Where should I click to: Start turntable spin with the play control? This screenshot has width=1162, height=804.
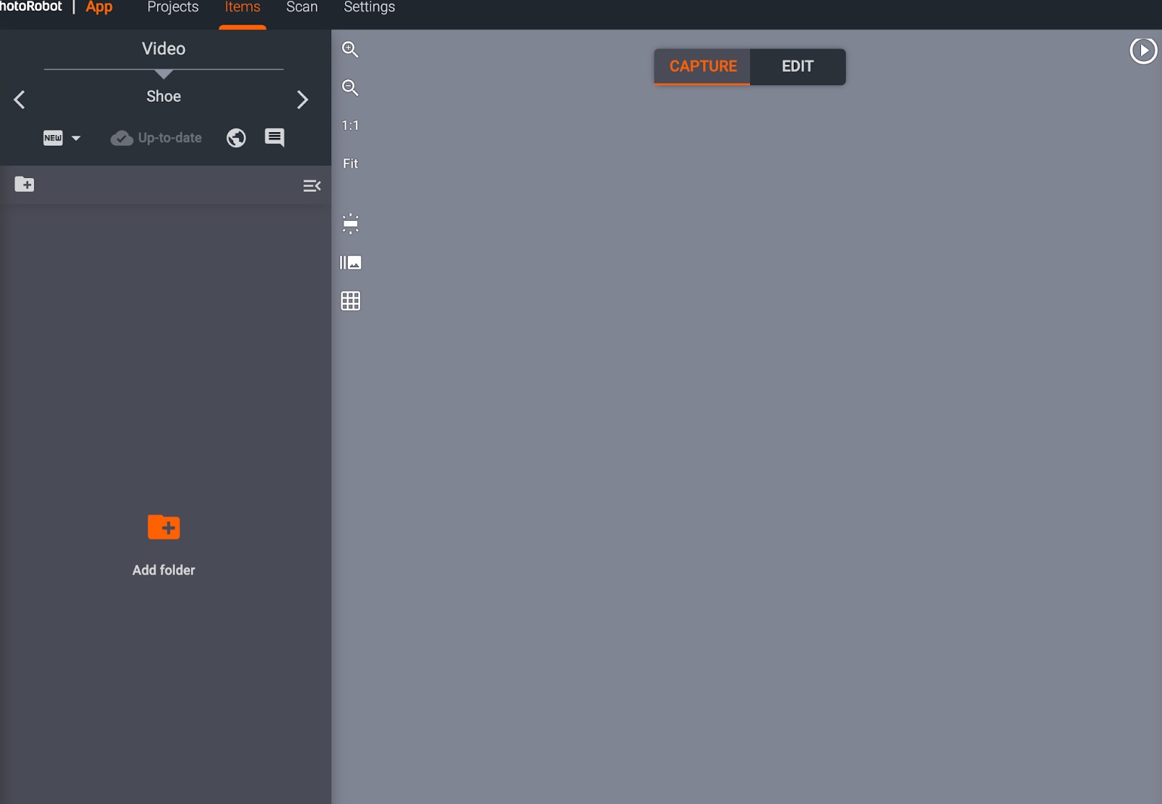[x=1145, y=50]
